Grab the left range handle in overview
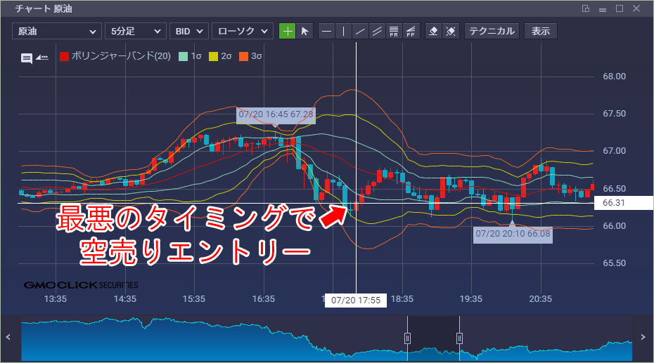Viewport: 654px width, 363px height. 407,338
